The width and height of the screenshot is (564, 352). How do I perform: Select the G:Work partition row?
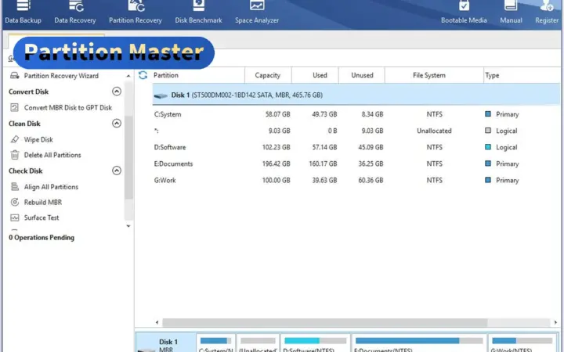click(x=356, y=181)
